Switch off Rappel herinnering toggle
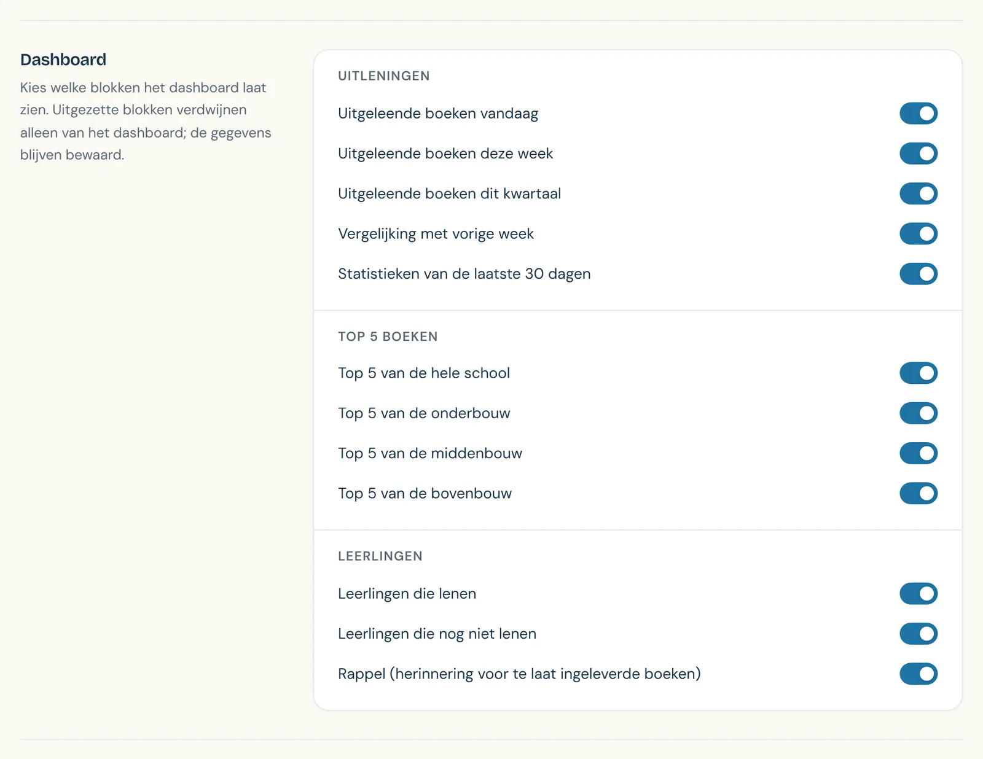Image resolution: width=983 pixels, height=759 pixels. [x=918, y=674]
